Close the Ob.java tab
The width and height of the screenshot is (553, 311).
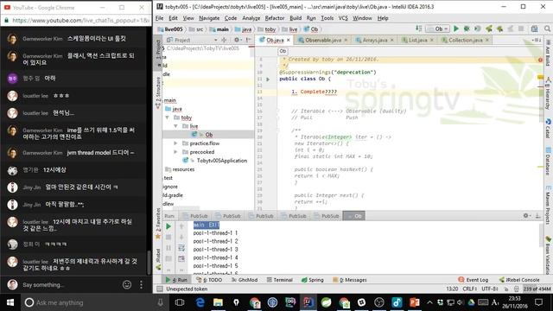click(x=288, y=41)
